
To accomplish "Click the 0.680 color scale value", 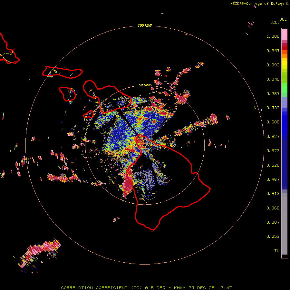I will tap(273, 122).
